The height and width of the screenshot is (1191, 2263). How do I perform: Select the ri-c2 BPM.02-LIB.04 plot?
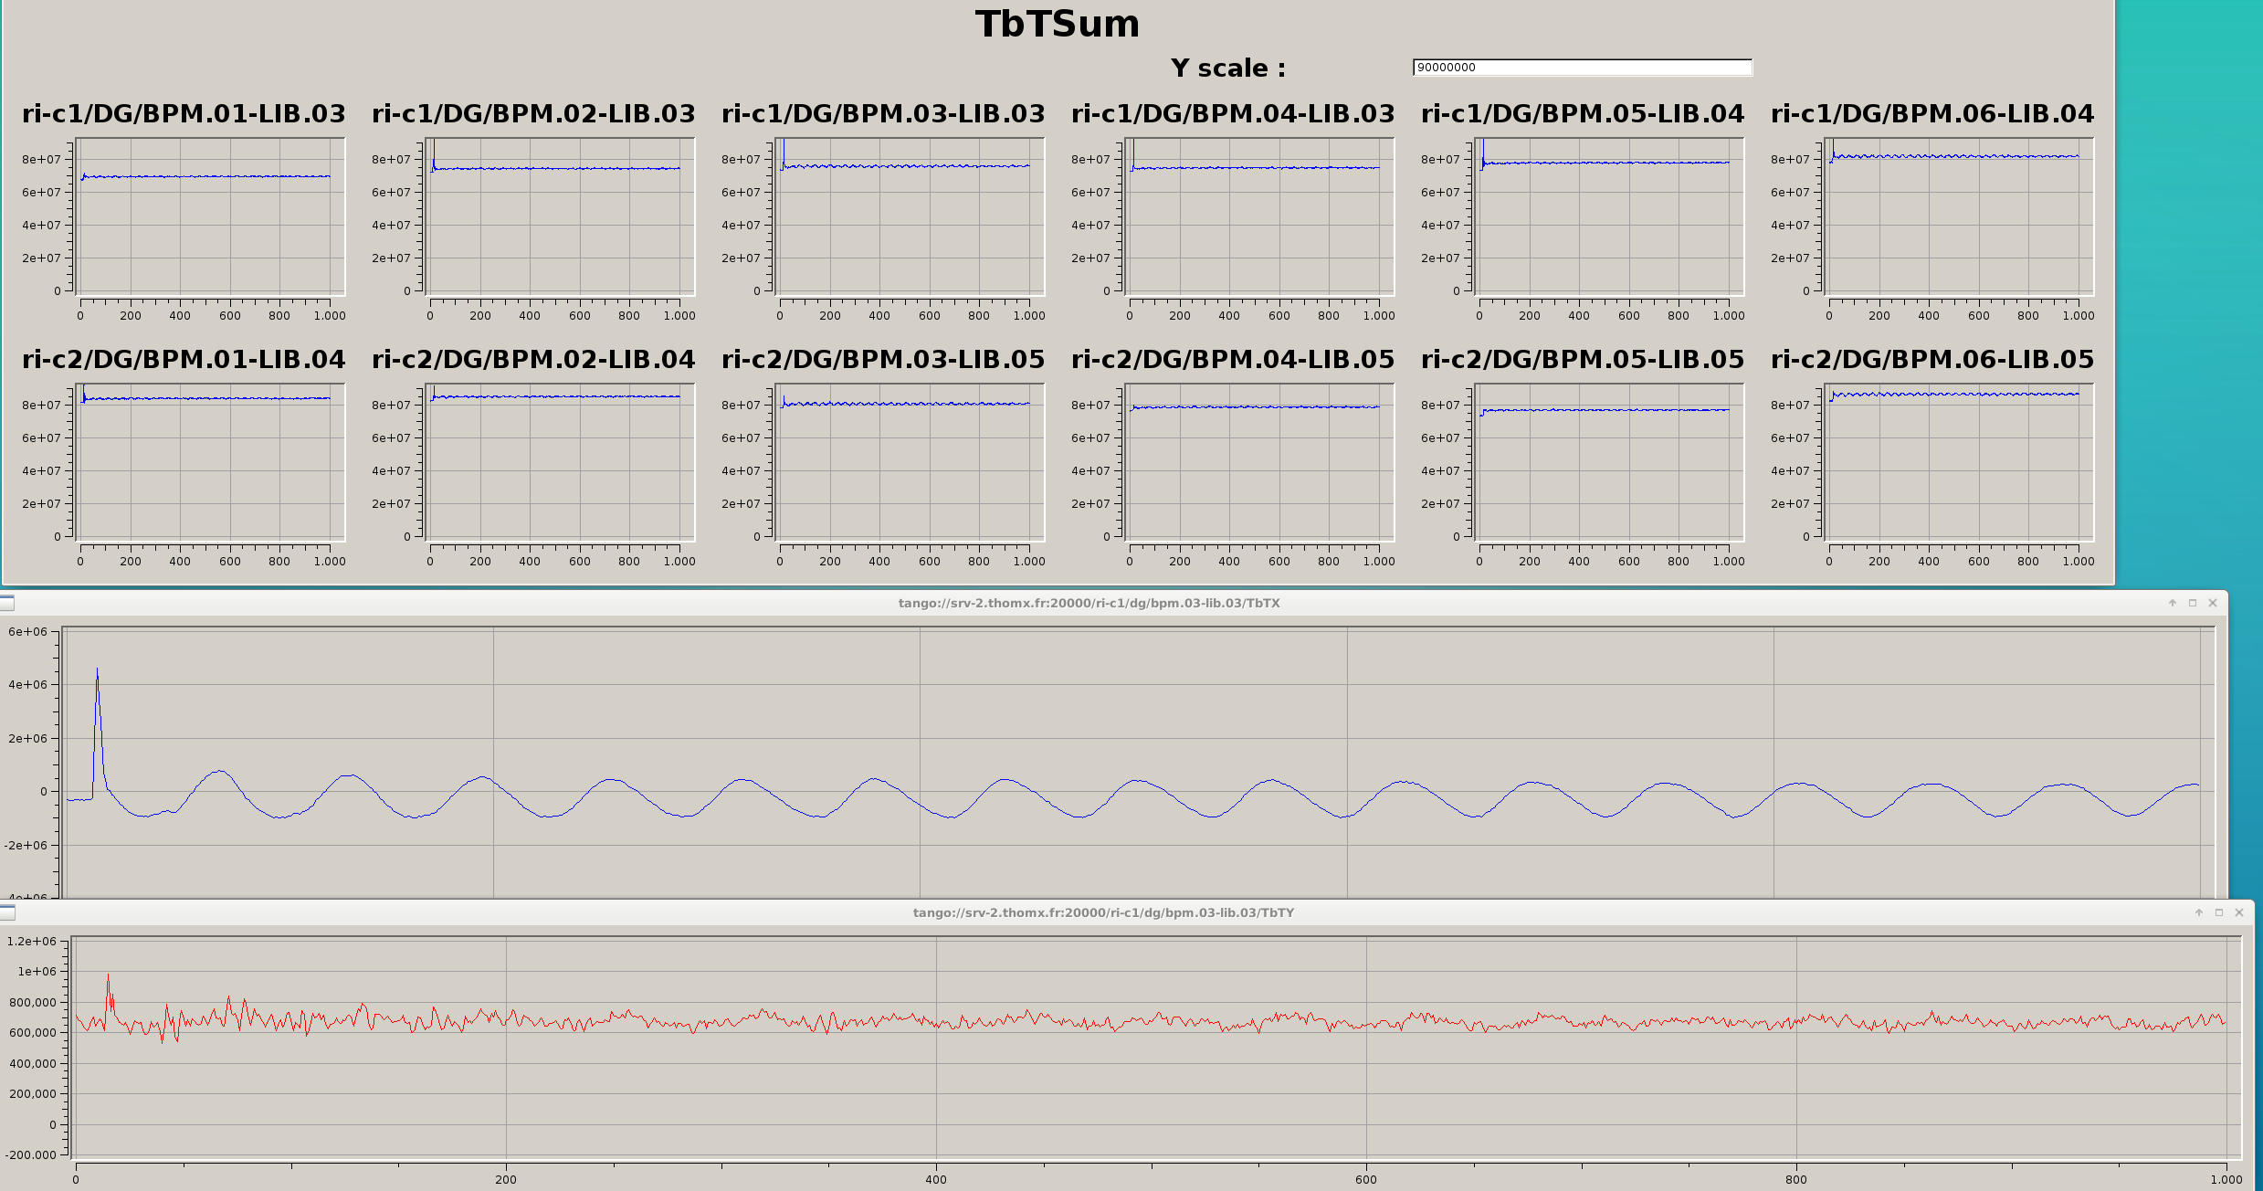pos(560,463)
